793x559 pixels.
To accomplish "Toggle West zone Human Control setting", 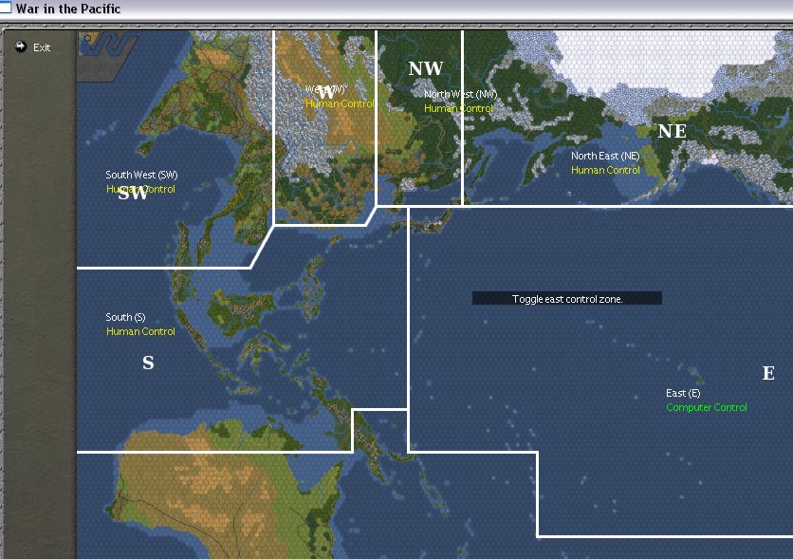I will tap(340, 103).
